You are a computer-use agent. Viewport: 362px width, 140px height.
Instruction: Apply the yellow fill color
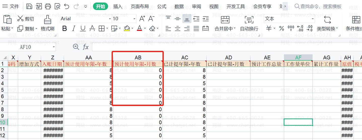tap(127, 29)
